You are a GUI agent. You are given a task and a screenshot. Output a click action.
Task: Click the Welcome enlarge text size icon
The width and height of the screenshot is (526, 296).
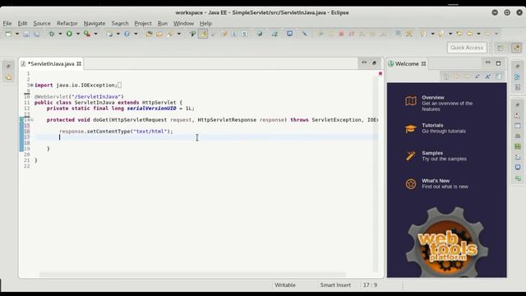(x=488, y=76)
